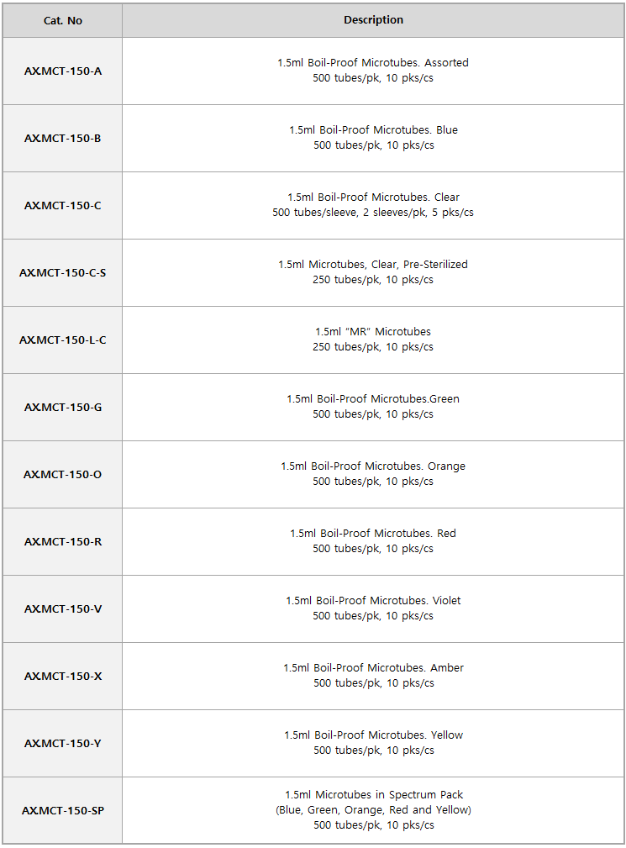626x848 pixels.
Task: Select catalog number AXMCT-150-C-S
Action: coord(63,272)
